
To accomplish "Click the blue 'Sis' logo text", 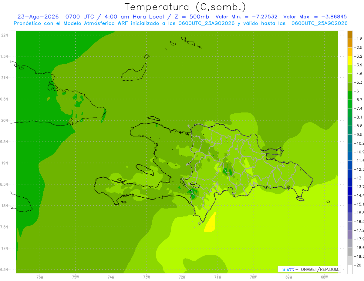I will (286, 269).
